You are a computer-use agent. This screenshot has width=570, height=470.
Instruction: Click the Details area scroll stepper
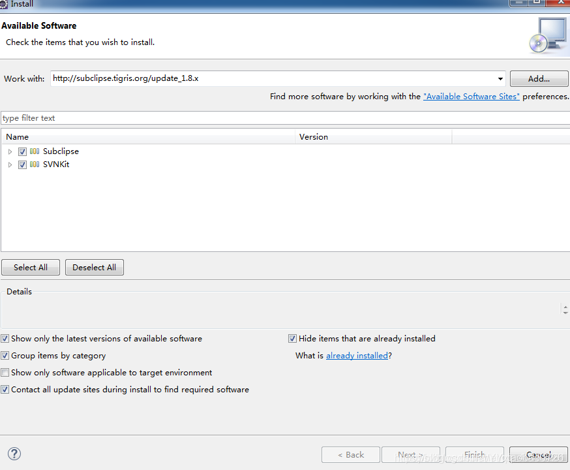click(x=565, y=309)
